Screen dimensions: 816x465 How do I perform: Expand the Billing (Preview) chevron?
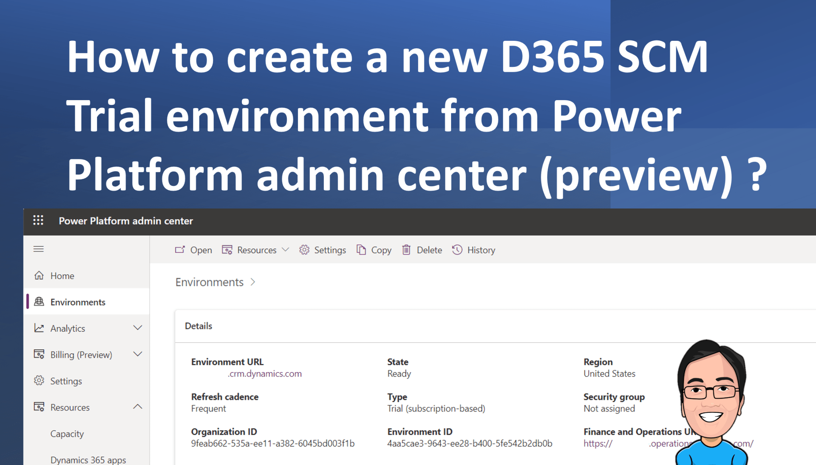[x=138, y=354]
